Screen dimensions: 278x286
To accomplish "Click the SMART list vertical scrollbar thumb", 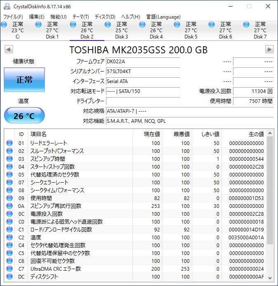I will click(270, 190).
